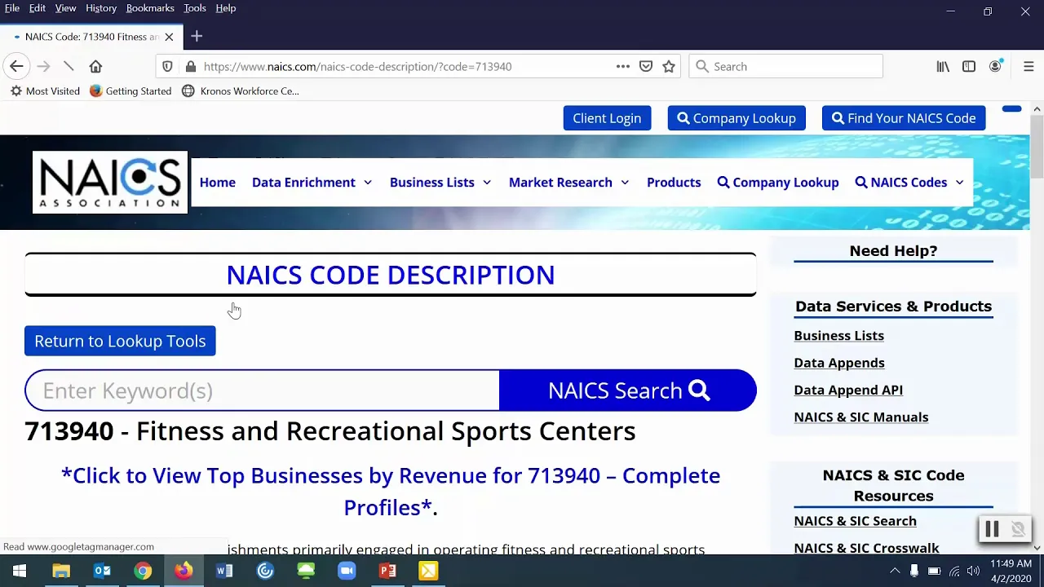
Task: Open the Bookmarks menu
Action: [x=150, y=8]
